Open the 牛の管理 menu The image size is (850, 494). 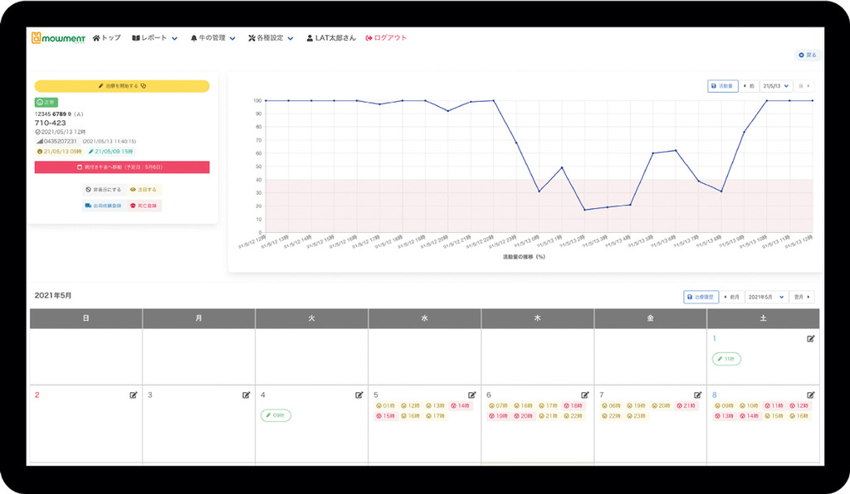coord(212,38)
